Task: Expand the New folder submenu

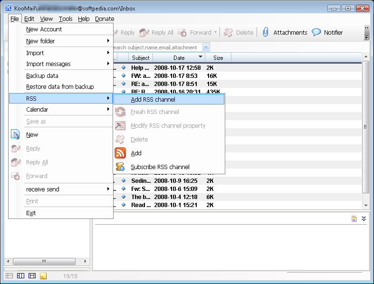Action: click(108, 41)
